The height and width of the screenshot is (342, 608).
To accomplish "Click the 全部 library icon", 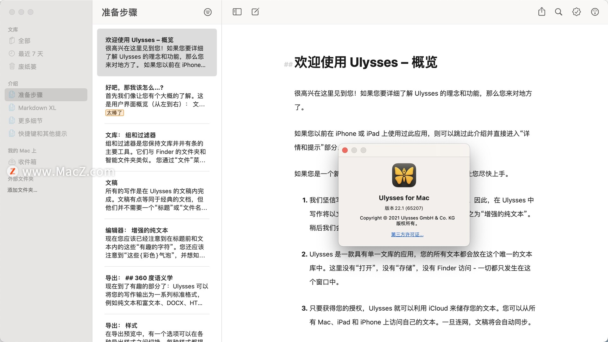I will point(12,41).
